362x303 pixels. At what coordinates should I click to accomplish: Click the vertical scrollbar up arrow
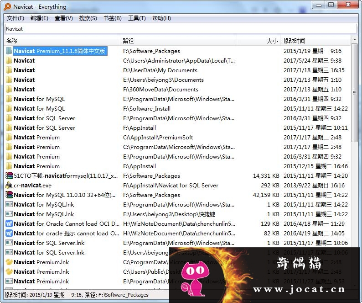pos(354,40)
